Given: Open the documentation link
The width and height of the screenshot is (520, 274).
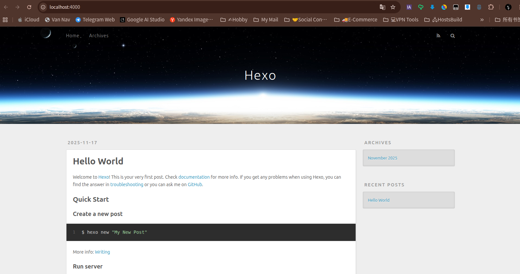Looking at the screenshot, I should pyautogui.click(x=194, y=177).
